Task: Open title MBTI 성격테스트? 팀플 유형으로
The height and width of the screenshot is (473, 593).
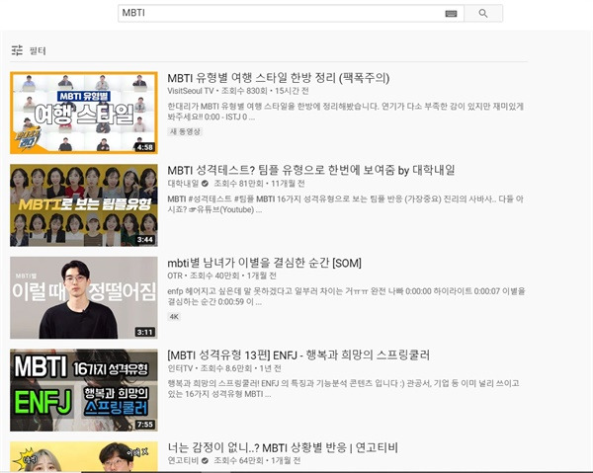Action: pyautogui.click(x=311, y=171)
